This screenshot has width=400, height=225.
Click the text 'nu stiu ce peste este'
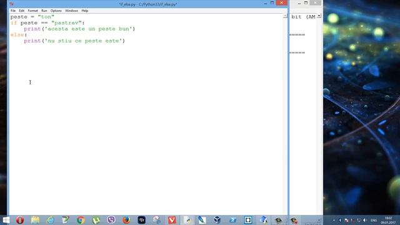[x=83, y=41]
